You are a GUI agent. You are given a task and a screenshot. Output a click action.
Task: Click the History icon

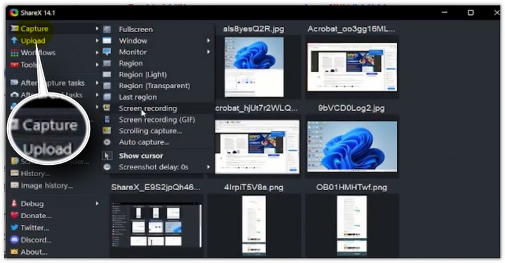pos(15,173)
